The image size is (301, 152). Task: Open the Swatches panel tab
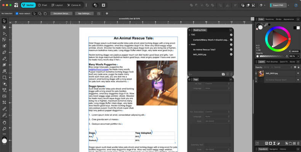click(x=270, y=19)
